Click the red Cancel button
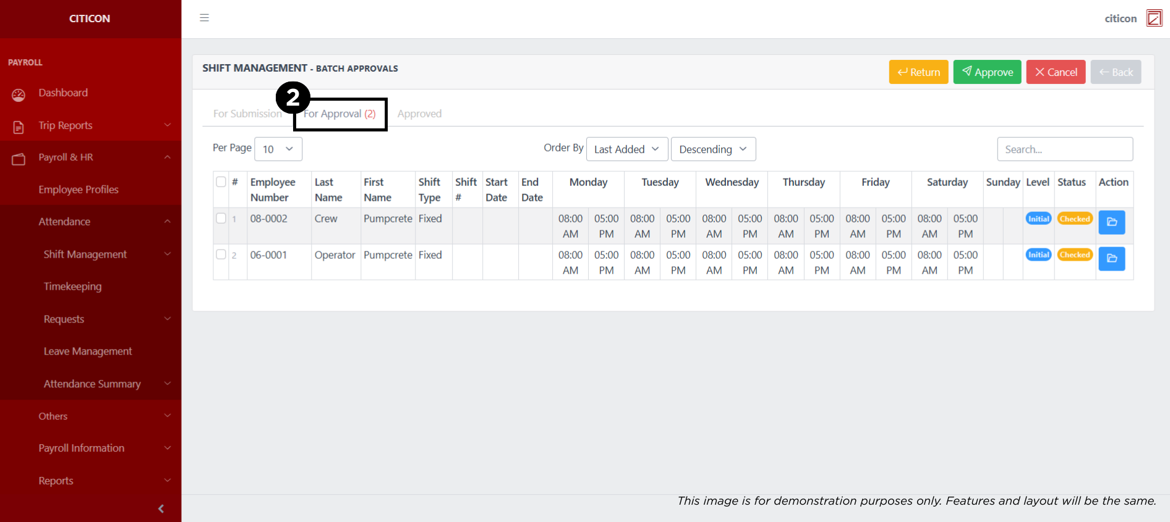1170x522 pixels. pyautogui.click(x=1056, y=72)
